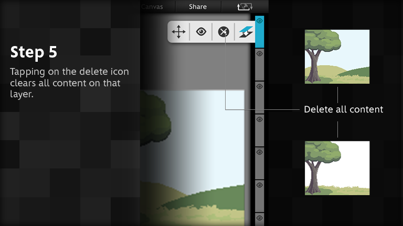Toggle the third layer's eye icon
Viewport: 403px width, 226px height.
click(260, 86)
